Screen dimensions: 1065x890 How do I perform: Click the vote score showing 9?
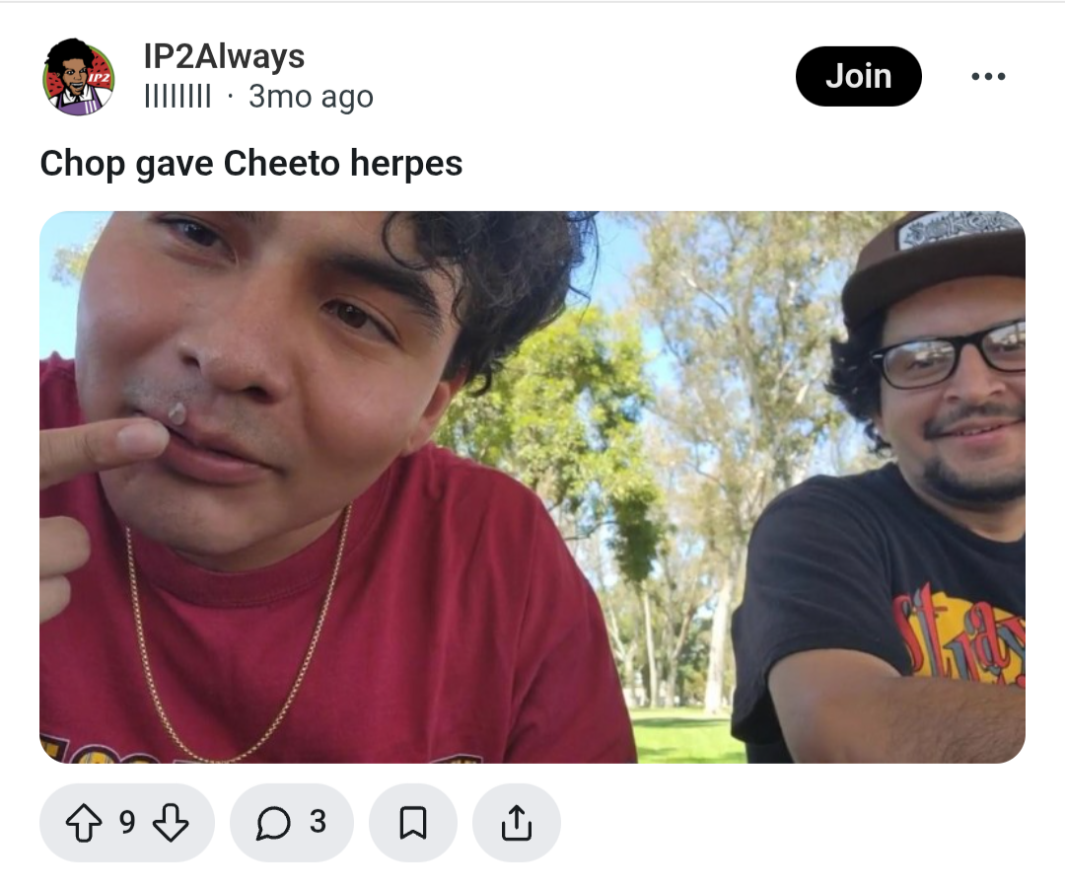click(127, 823)
